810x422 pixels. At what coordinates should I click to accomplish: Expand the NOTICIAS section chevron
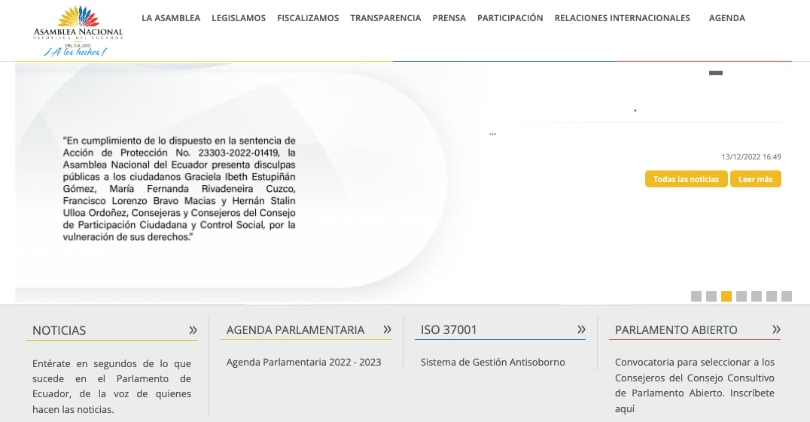[193, 329]
